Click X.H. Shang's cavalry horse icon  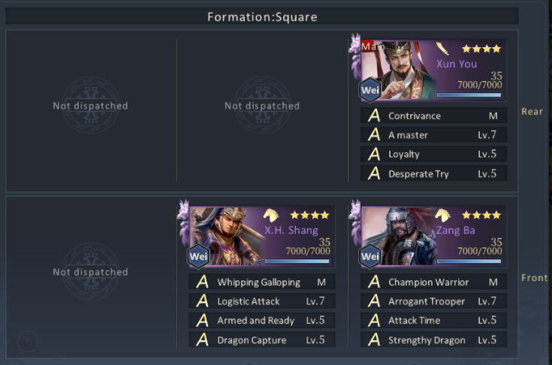[x=270, y=215]
